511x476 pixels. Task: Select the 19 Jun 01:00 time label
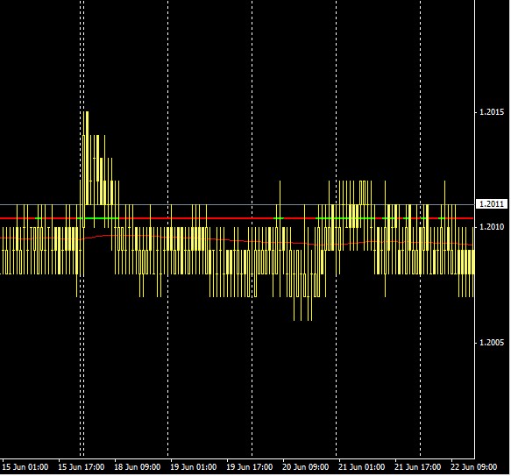pos(193,467)
